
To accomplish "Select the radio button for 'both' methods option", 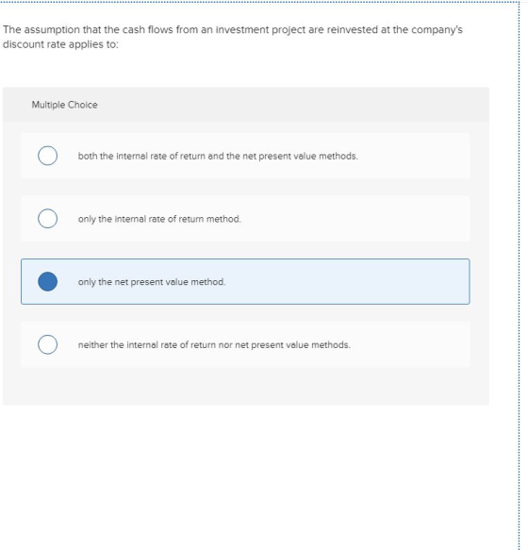I will tap(48, 156).
